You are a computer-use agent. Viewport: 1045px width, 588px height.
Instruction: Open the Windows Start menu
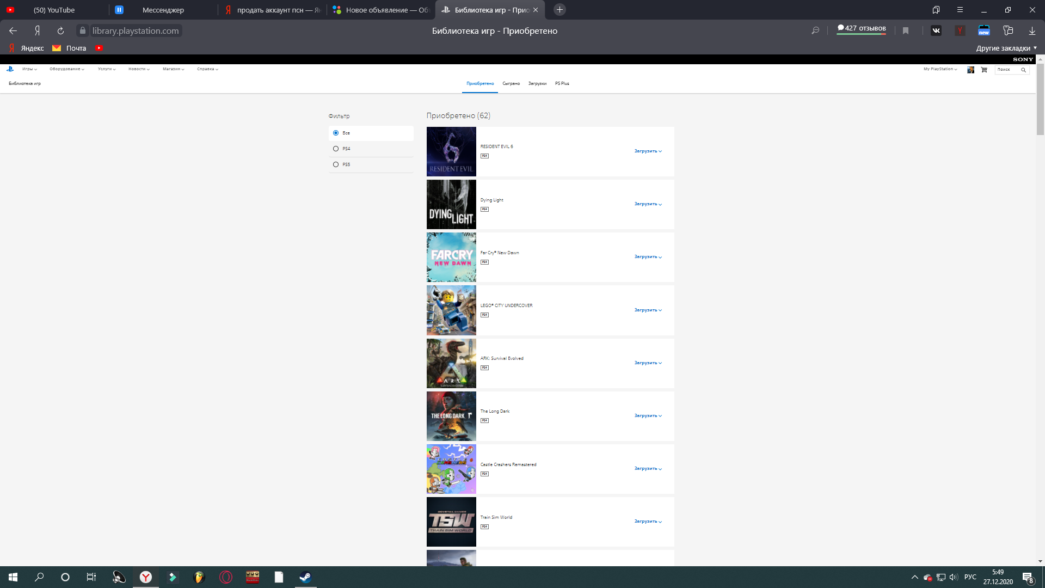13,577
